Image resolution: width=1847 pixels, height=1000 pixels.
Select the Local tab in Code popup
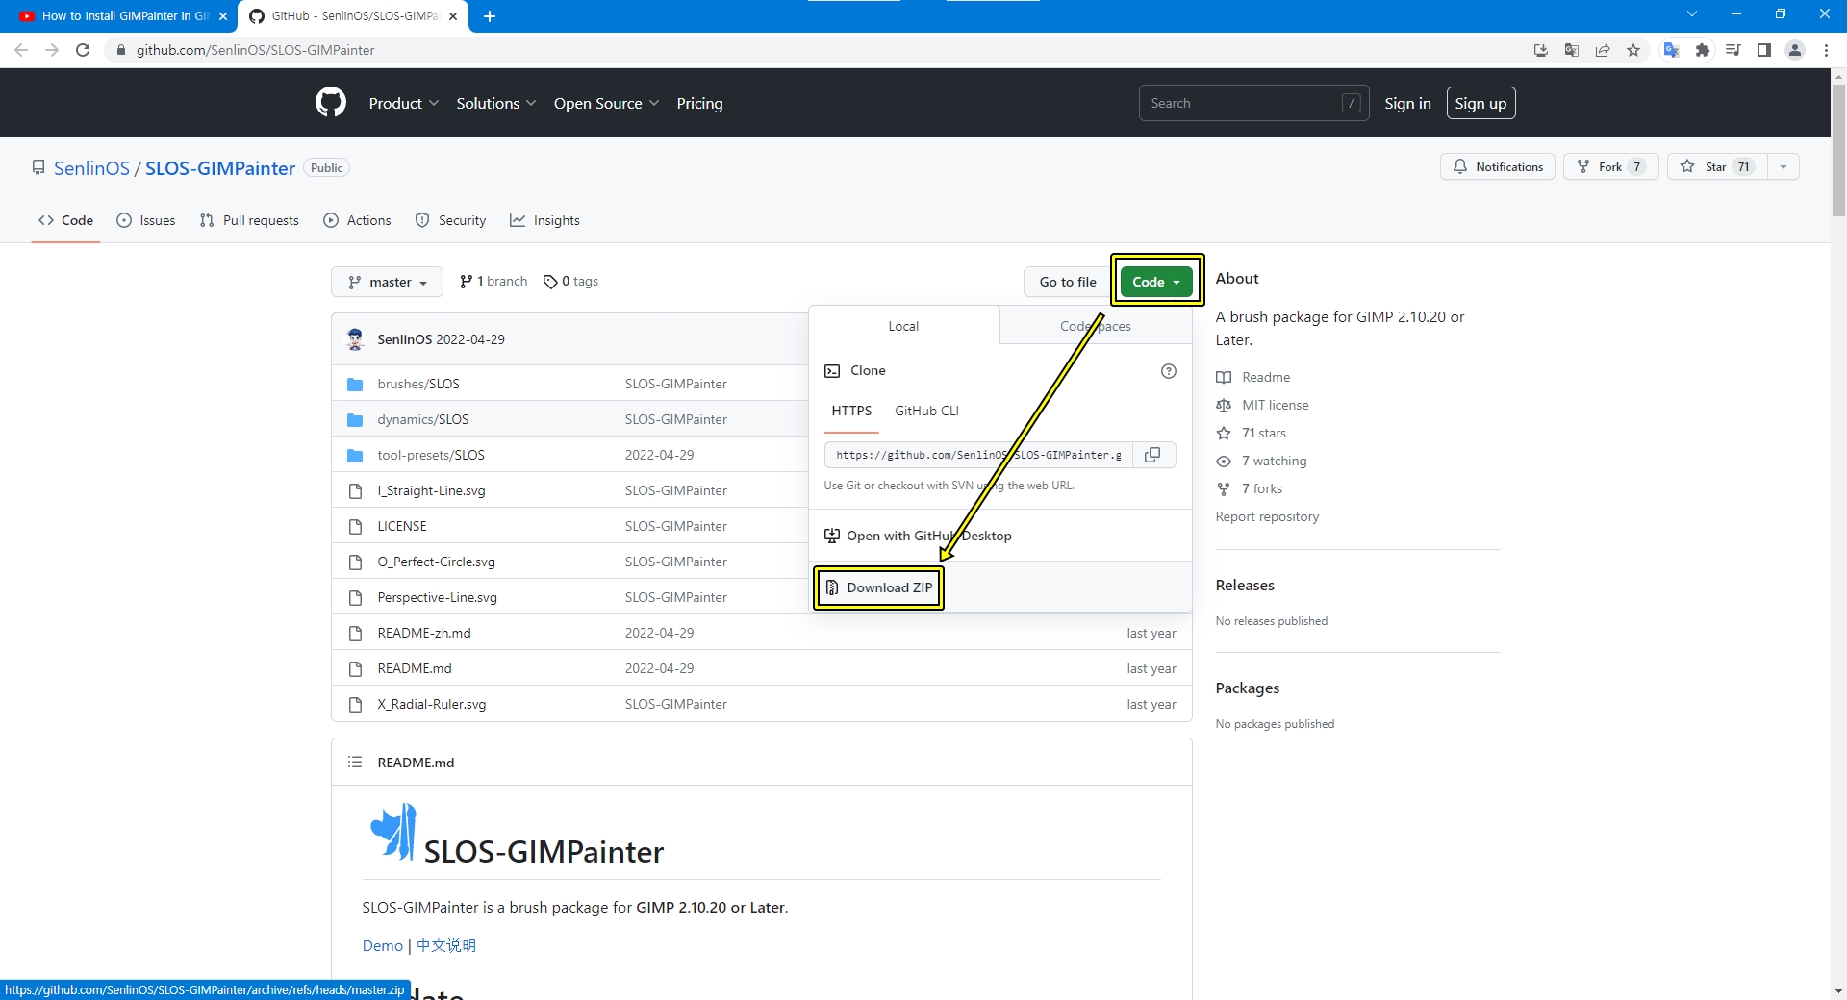tap(903, 326)
